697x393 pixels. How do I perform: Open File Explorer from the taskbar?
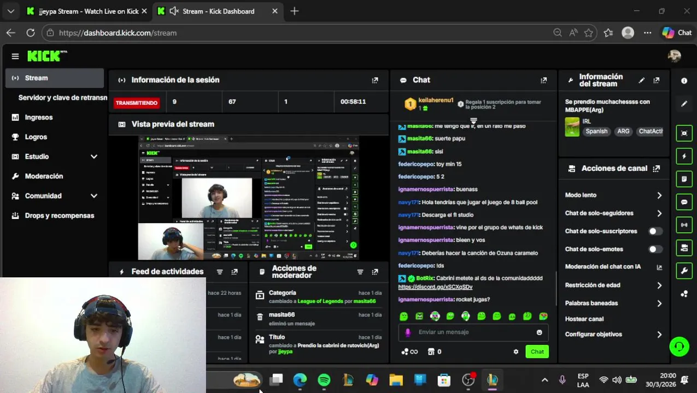(396, 380)
